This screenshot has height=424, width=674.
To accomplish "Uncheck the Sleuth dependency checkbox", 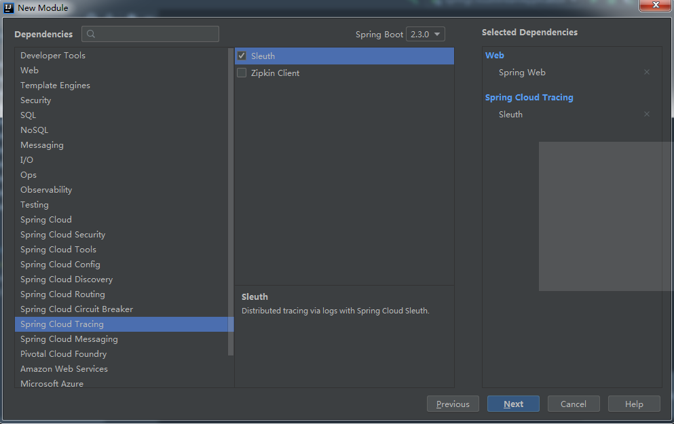I will click(x=242, y=56).
